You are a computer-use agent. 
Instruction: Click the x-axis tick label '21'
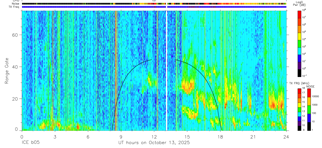coord(253,137)
